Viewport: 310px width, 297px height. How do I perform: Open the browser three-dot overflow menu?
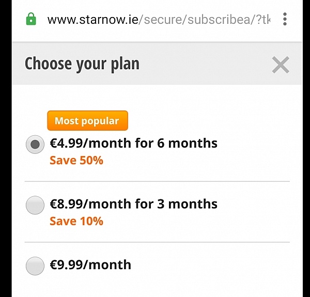pos(285,19)
